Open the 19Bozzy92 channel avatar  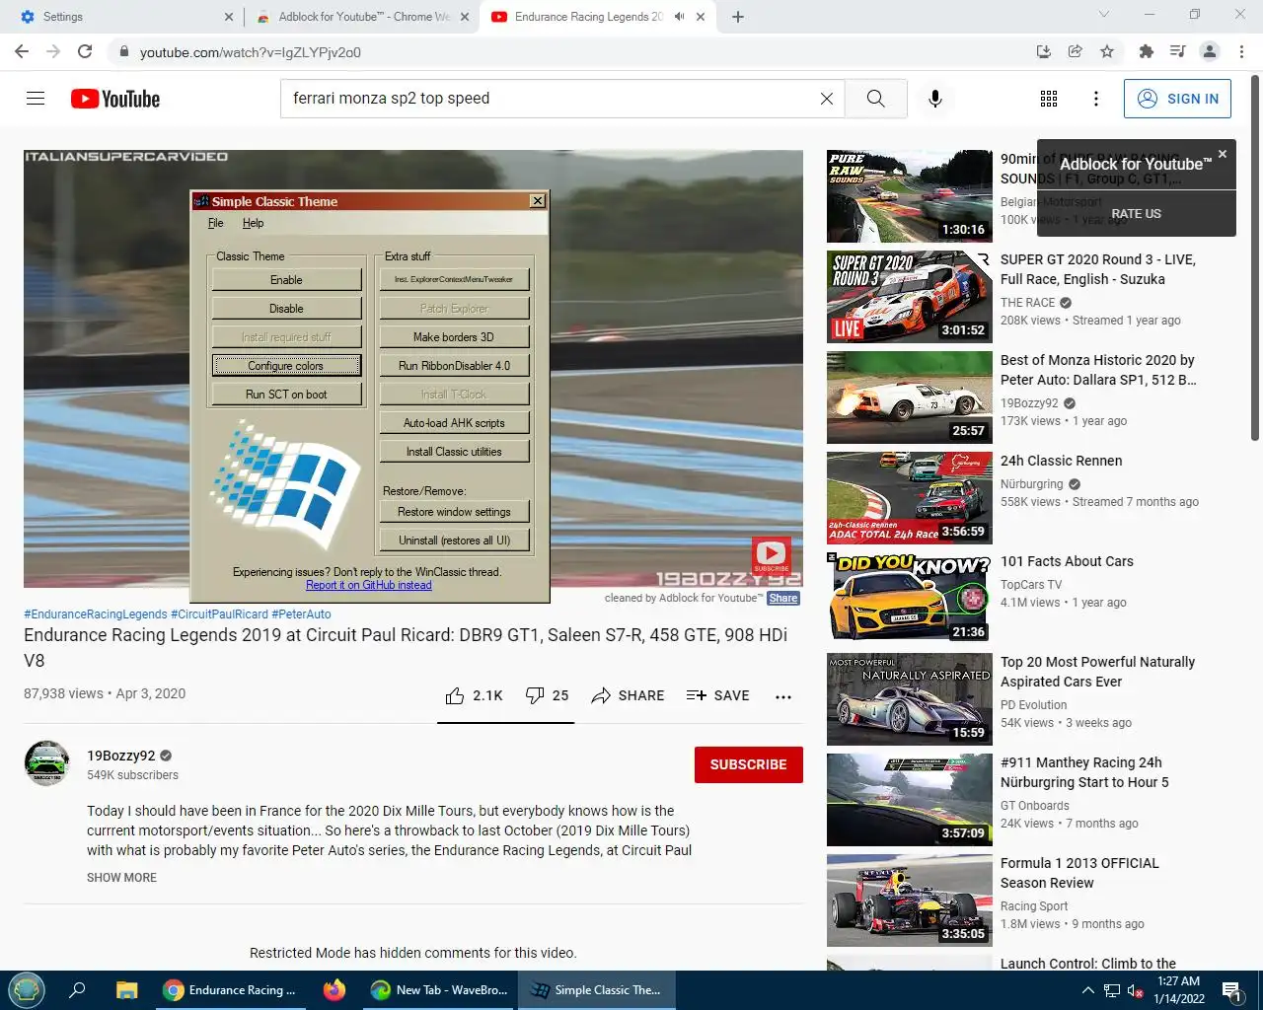pos(47,763)
